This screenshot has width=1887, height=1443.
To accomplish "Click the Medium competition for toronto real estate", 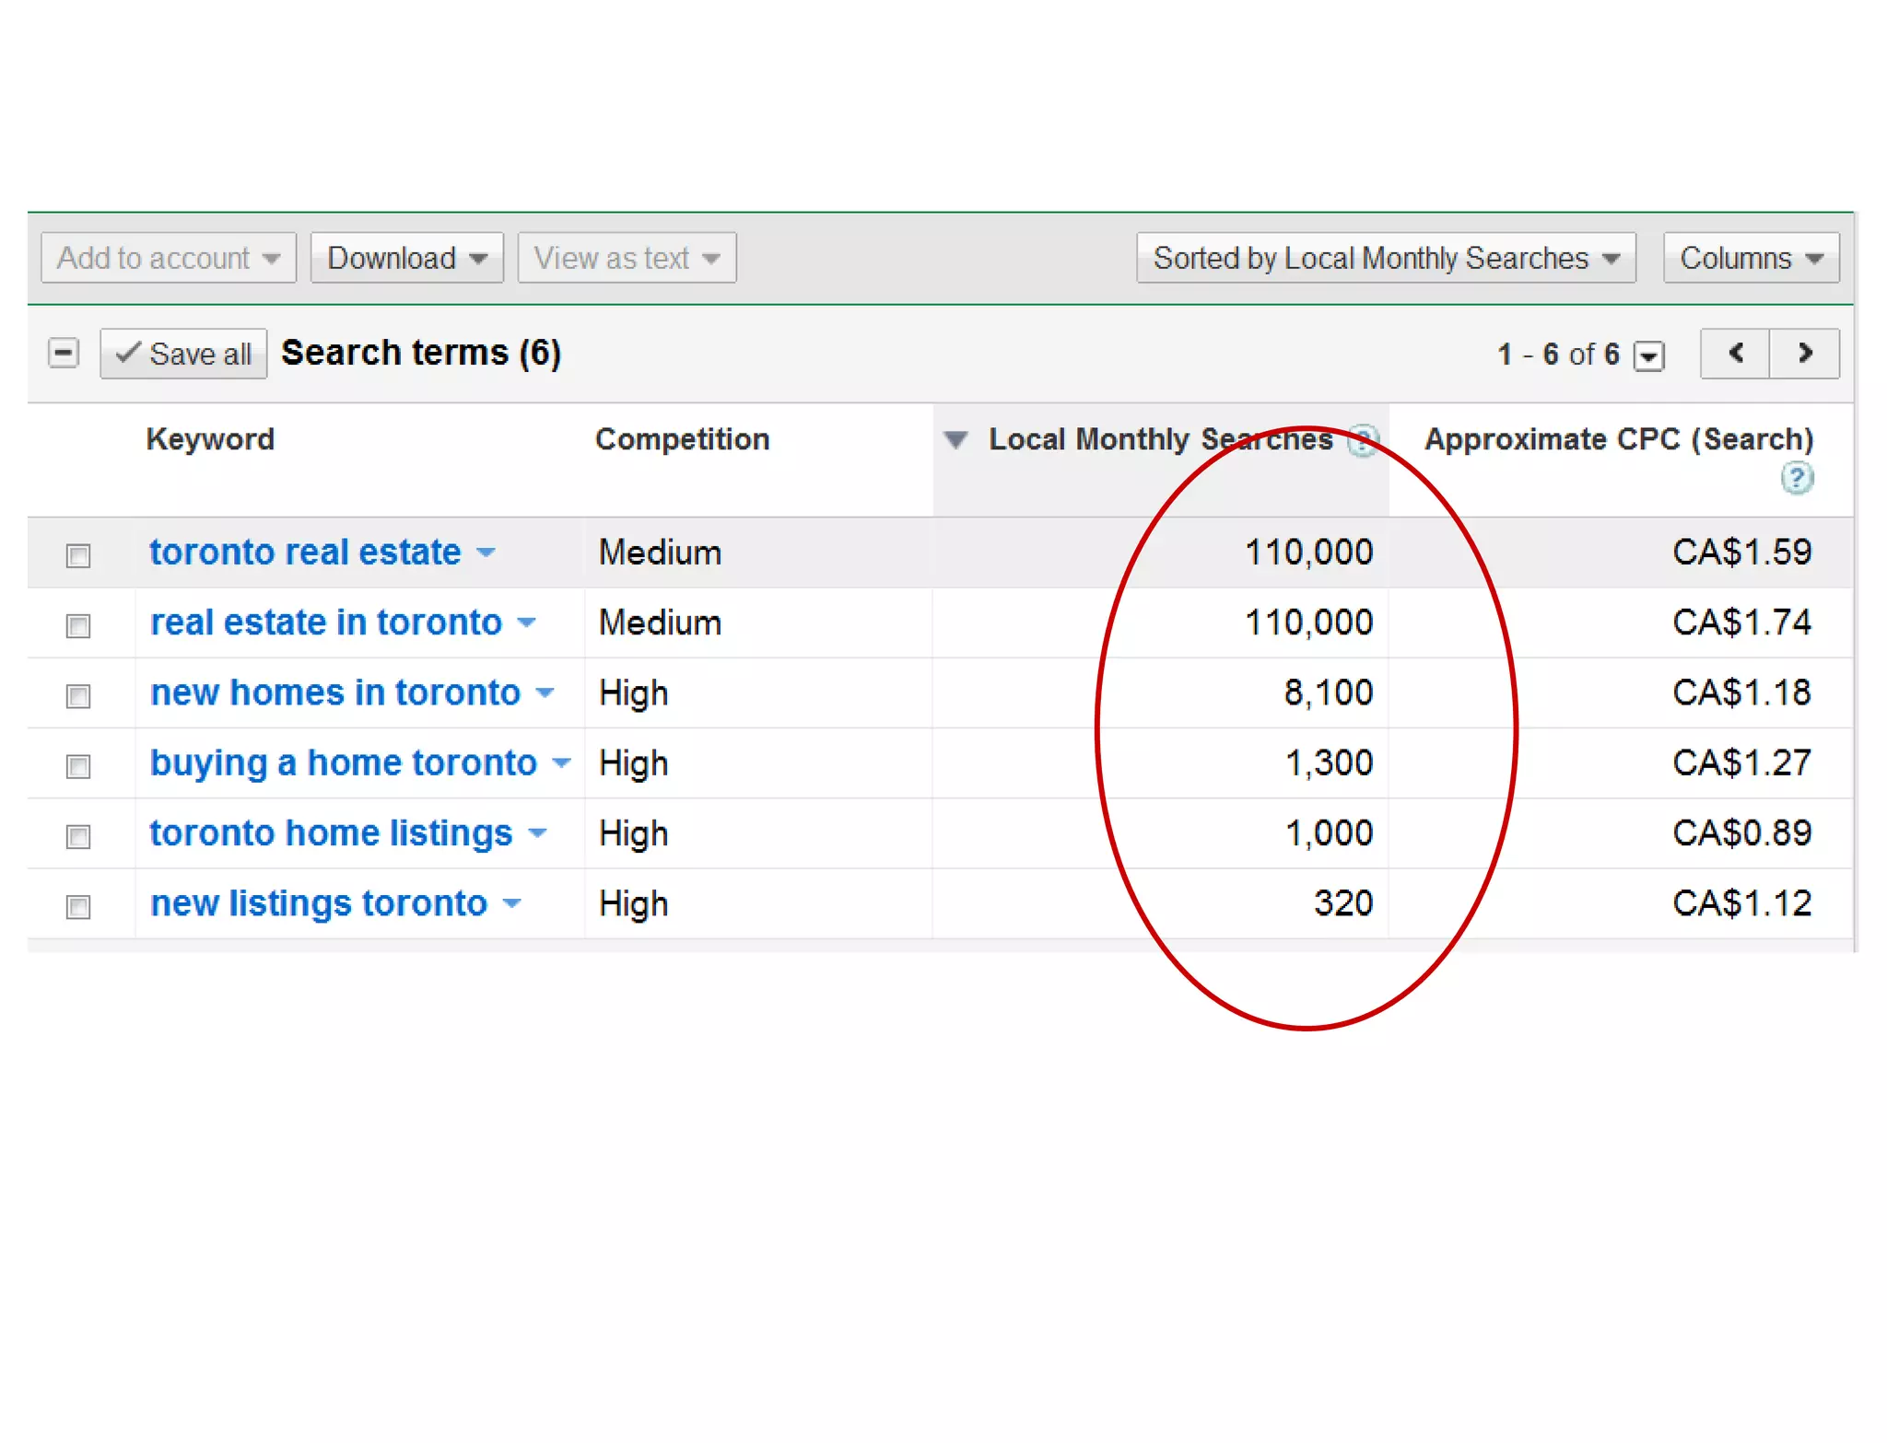I will [660, 553].
